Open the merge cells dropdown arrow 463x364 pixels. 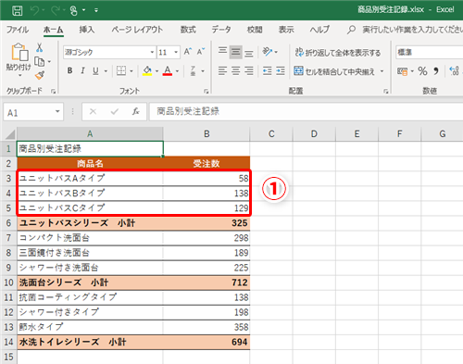(x=382, y=71)
